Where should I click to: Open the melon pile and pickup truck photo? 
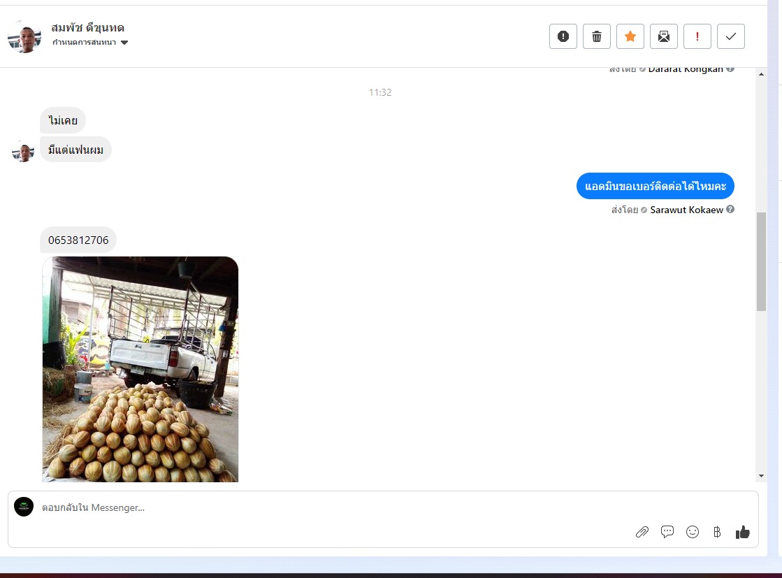click(140, 369)
